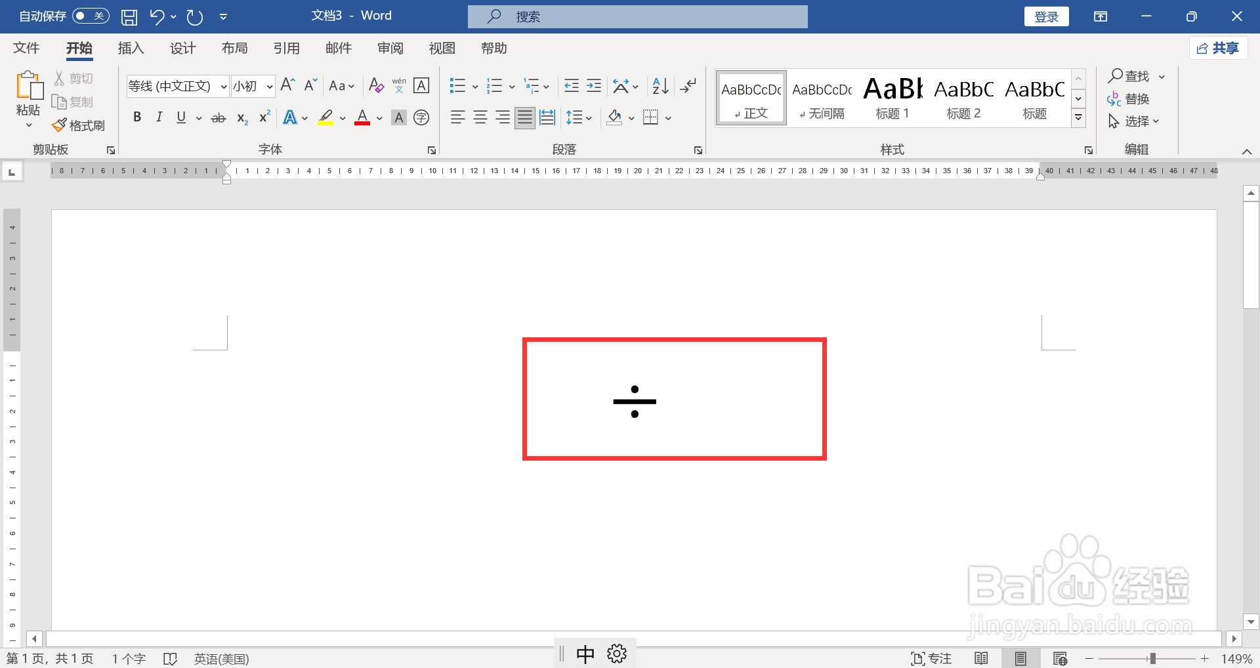This screenshot has width=1260, height=668.
Task: Open Read Mode view in status bar
Action: 982,658
